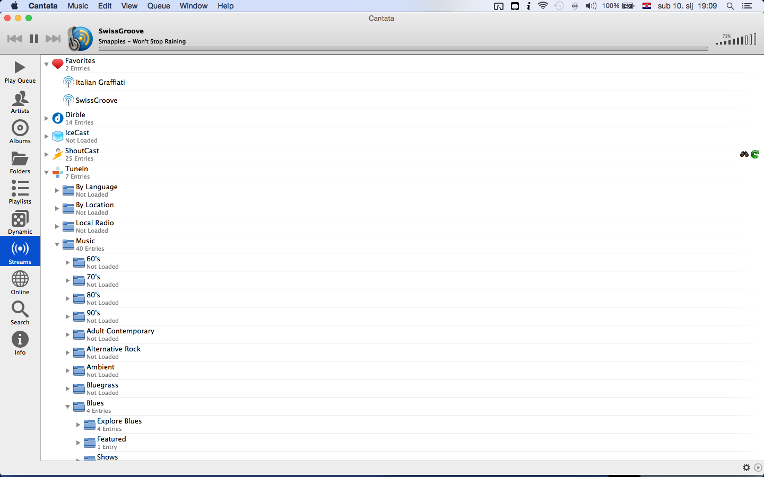The width and height of the screenshot is (764, 477).
Task: Open macOS Notification Center icon
Action: tap(747, 6)
